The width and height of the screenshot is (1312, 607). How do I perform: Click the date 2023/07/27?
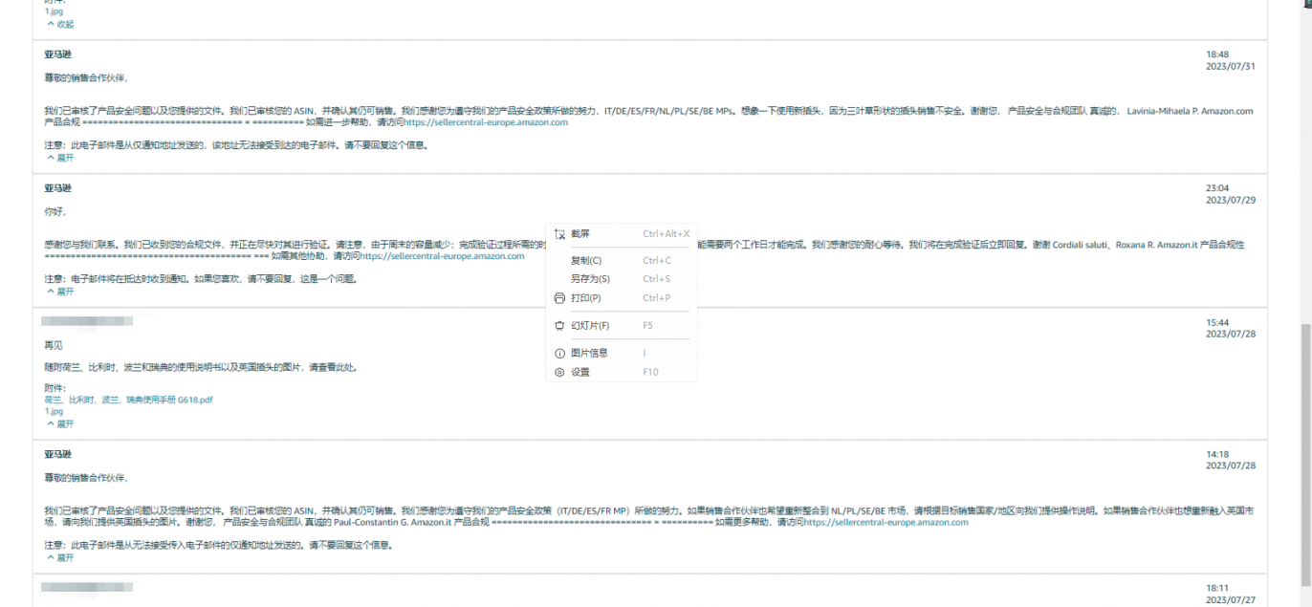[x=1230, y=600]
